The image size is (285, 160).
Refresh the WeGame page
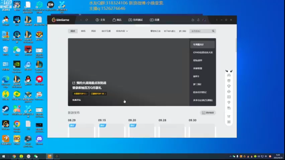tap(87, 20)
